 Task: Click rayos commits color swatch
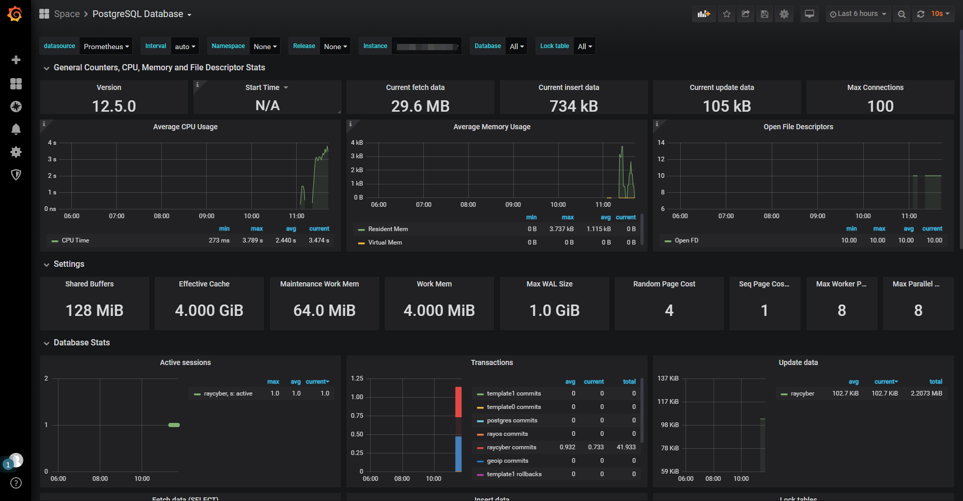pyautogui.click(x=480, y=434)
